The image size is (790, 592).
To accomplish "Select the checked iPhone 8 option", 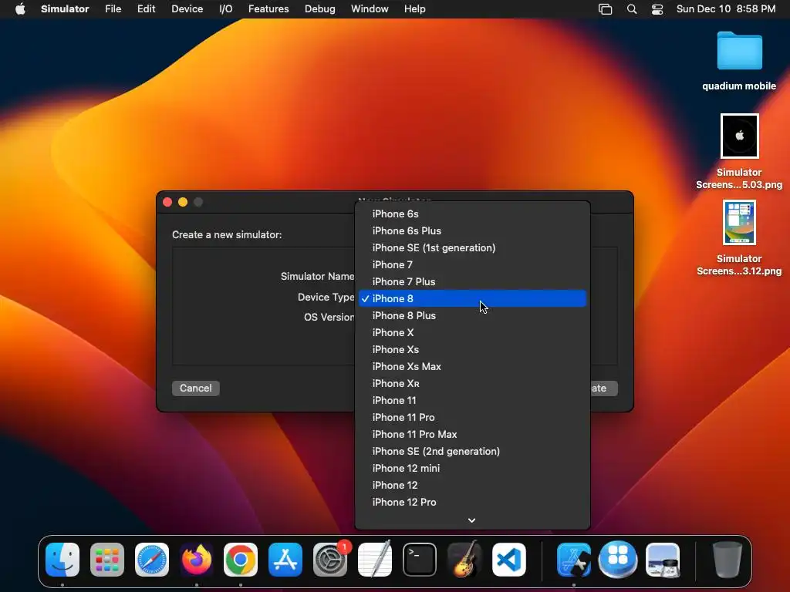I will click(x=472, y=298).
